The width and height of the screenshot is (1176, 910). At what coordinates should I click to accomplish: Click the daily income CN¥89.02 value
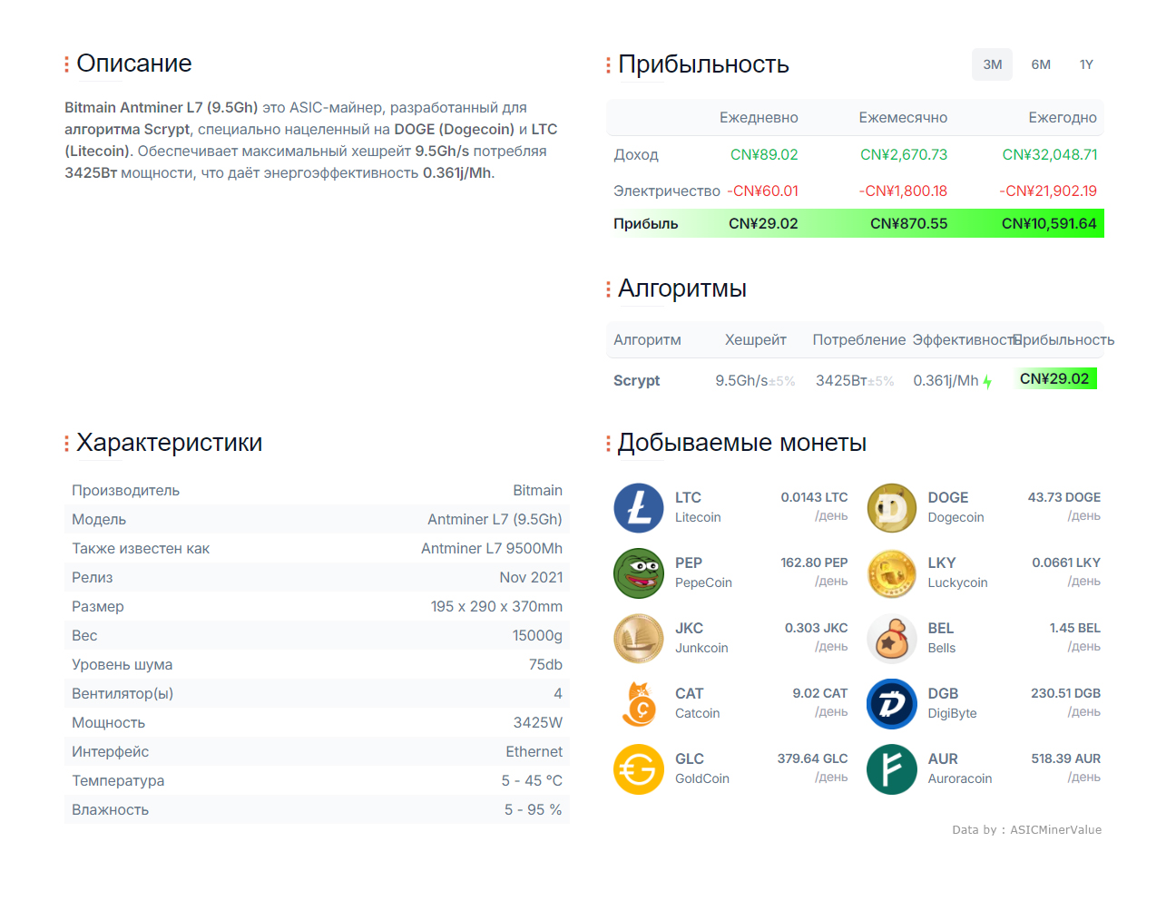[x=764, y=154]
